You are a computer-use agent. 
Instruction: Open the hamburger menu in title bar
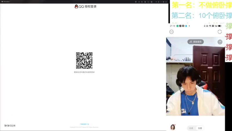click(x=158, y=2)
